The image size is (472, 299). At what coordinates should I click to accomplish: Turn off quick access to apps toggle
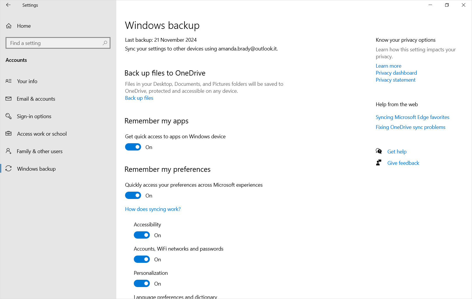(x=133, y=147)
